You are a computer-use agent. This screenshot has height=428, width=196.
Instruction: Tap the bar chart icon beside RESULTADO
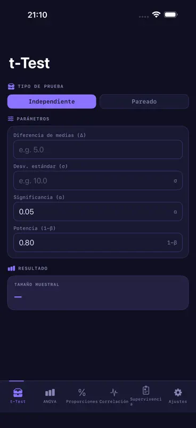coord(11,269)
